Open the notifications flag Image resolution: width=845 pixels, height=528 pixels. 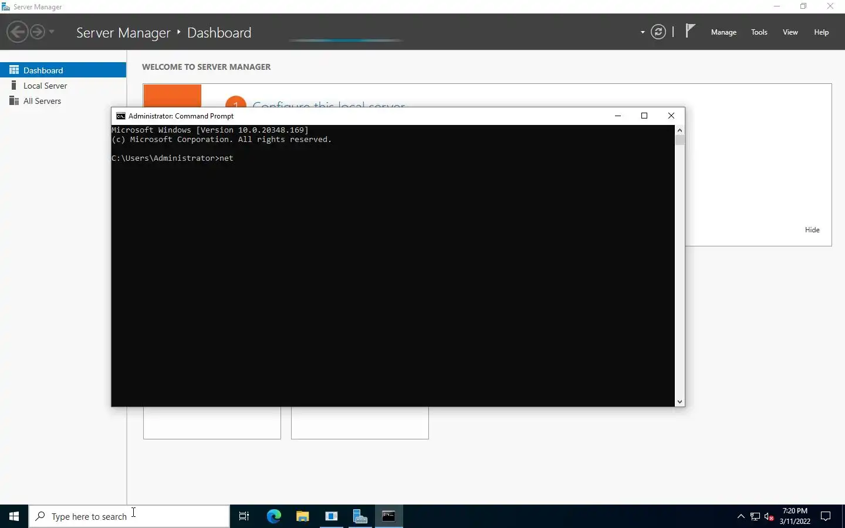coord(690,31)
